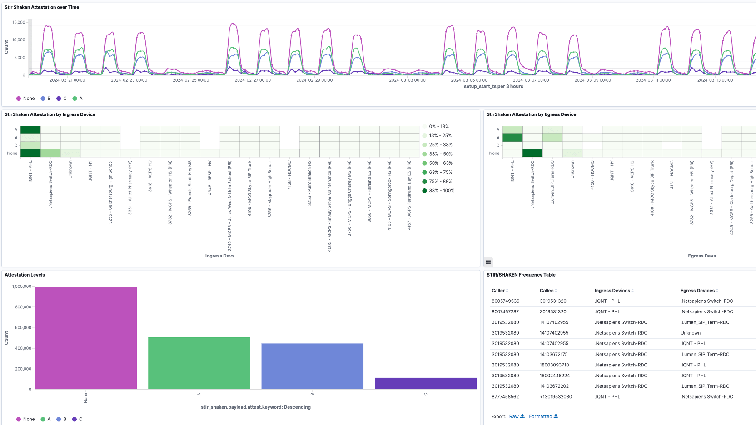Open the legend list icon on Egress heatmap

(488, 262)
